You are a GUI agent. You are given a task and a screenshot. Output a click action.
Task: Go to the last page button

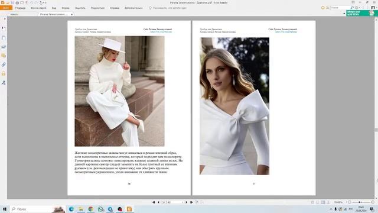[x=191, y=202]
